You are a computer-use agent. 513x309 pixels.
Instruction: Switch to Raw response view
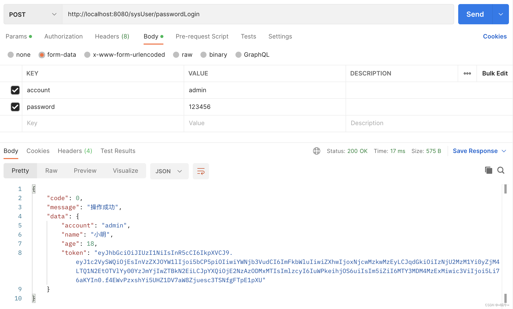point(51,171)
